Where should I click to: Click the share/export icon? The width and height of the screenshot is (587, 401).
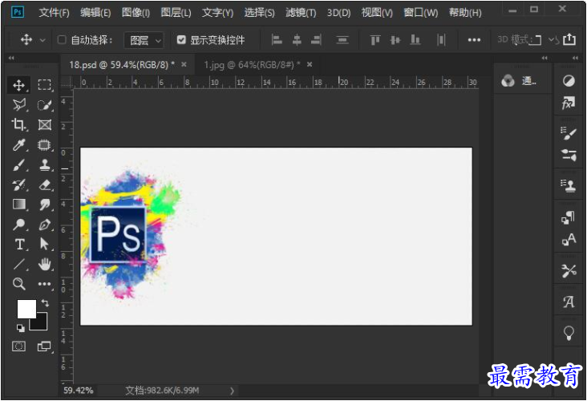[x=569, y=39]
